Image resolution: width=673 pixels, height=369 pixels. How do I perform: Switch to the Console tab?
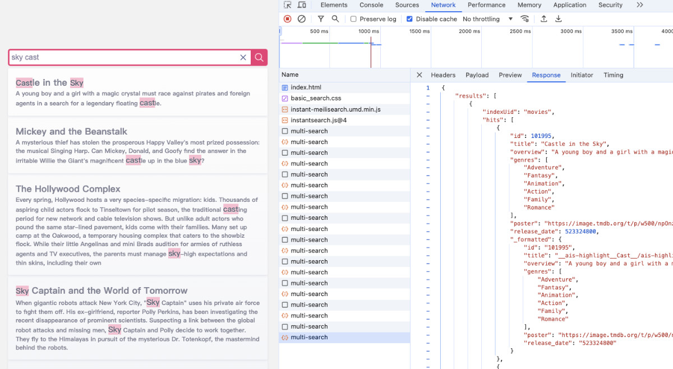(x=371, y=5)
